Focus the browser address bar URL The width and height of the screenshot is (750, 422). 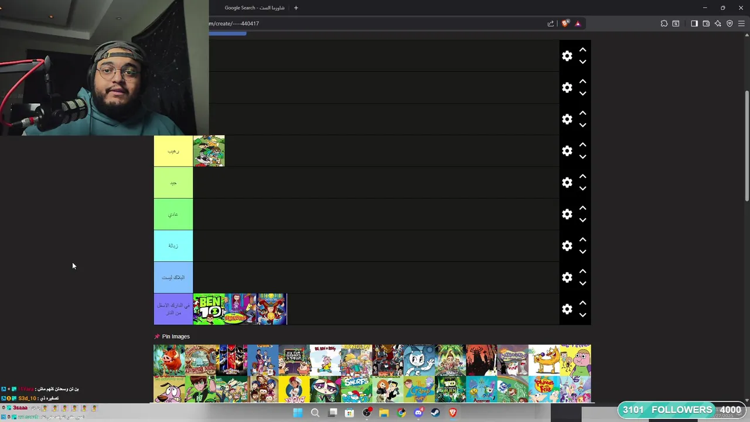coord(234,23)
